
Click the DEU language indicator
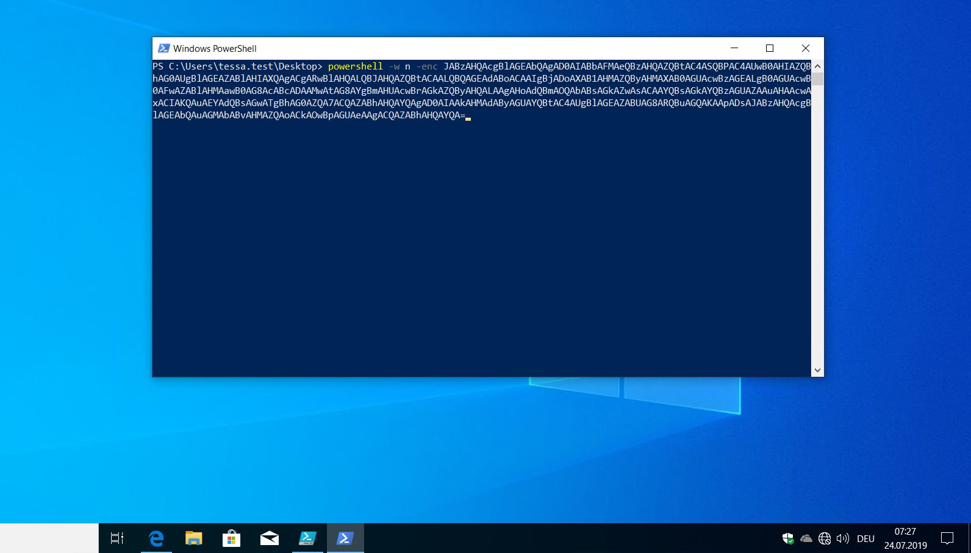click(865, 538)
